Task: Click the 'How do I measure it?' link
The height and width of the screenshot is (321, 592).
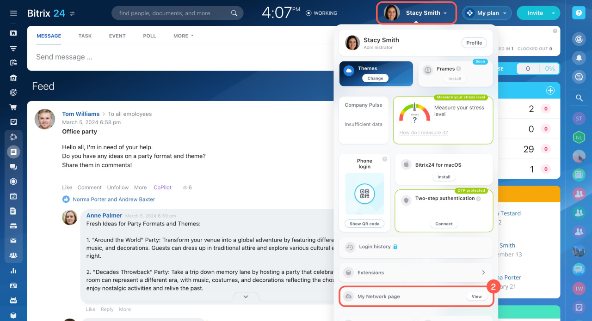Action: pos(424,133)
